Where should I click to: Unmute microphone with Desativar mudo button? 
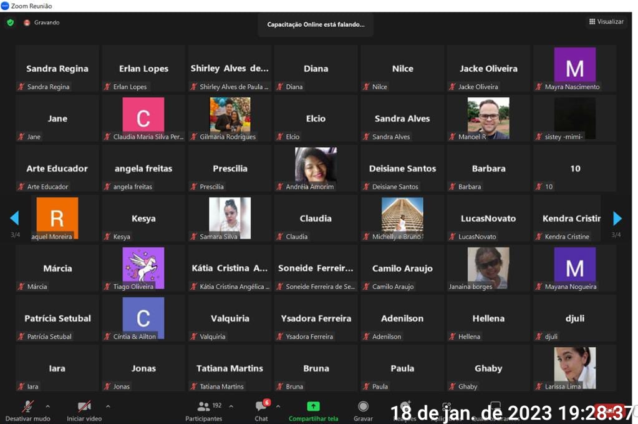[x=27, y=407]
